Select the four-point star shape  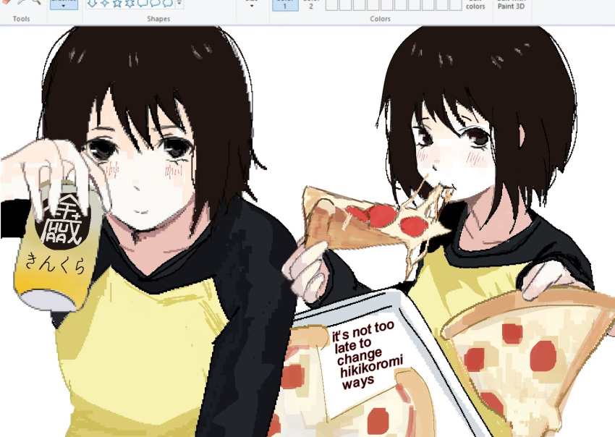point(106,4)
